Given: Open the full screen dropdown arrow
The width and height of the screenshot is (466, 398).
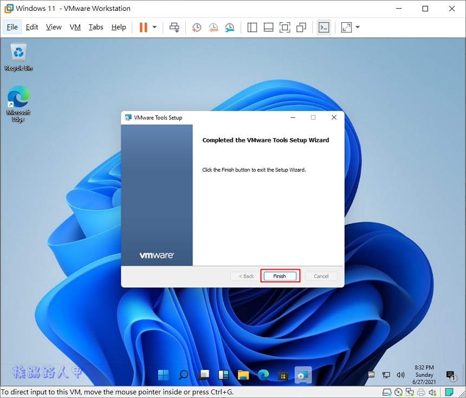Looking at the screenshot, I should tap(357, 27).
